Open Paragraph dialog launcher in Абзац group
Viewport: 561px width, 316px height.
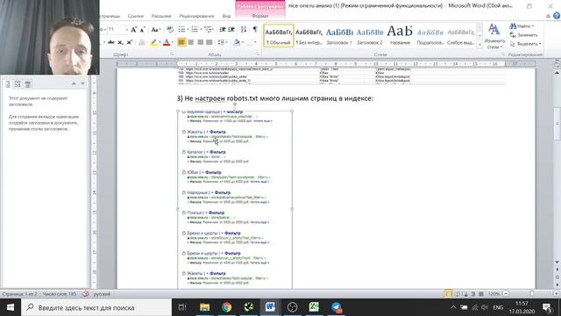[257, 54]
